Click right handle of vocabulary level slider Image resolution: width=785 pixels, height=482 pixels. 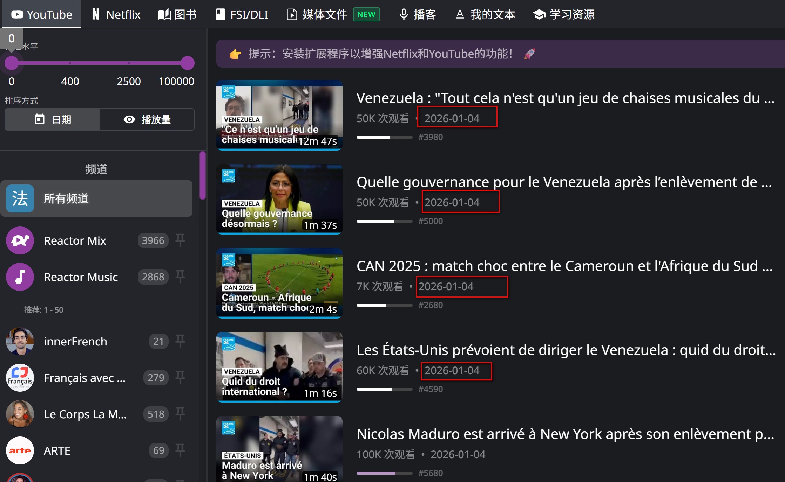coord(188,63)
